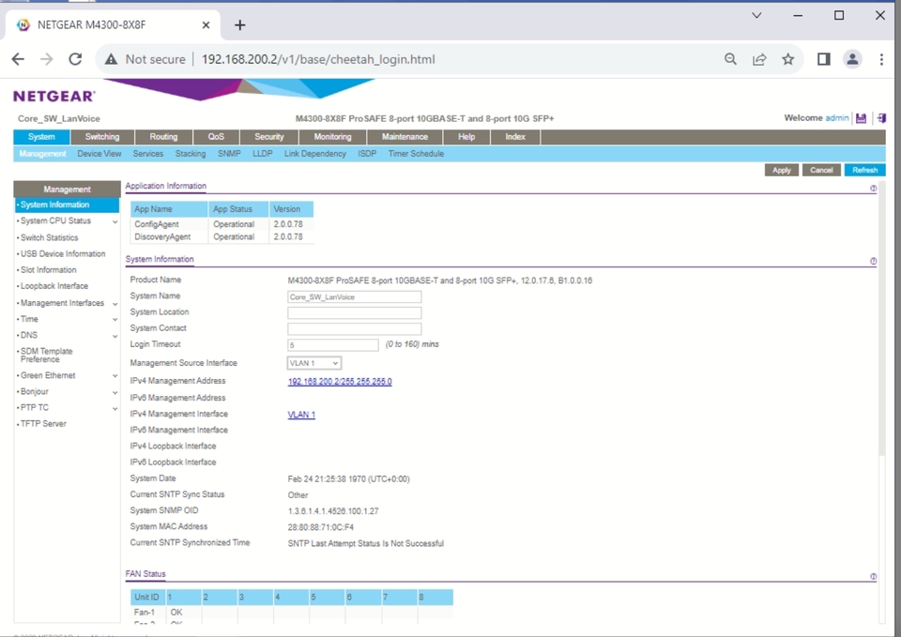The height and width of the screenshot is (637, 901).
Task: Click the save configuration floppy icon
Action: [861, 118]
